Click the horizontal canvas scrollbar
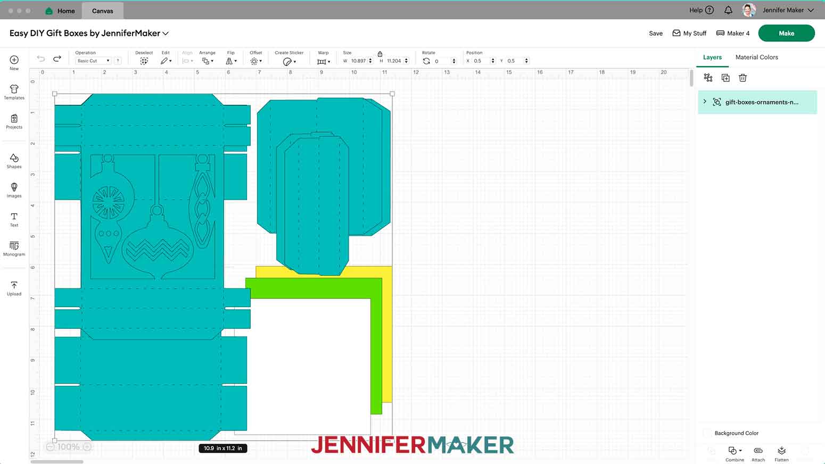Image resolution: width=825 pixels, height=464 pixels. tap(57, 461)
